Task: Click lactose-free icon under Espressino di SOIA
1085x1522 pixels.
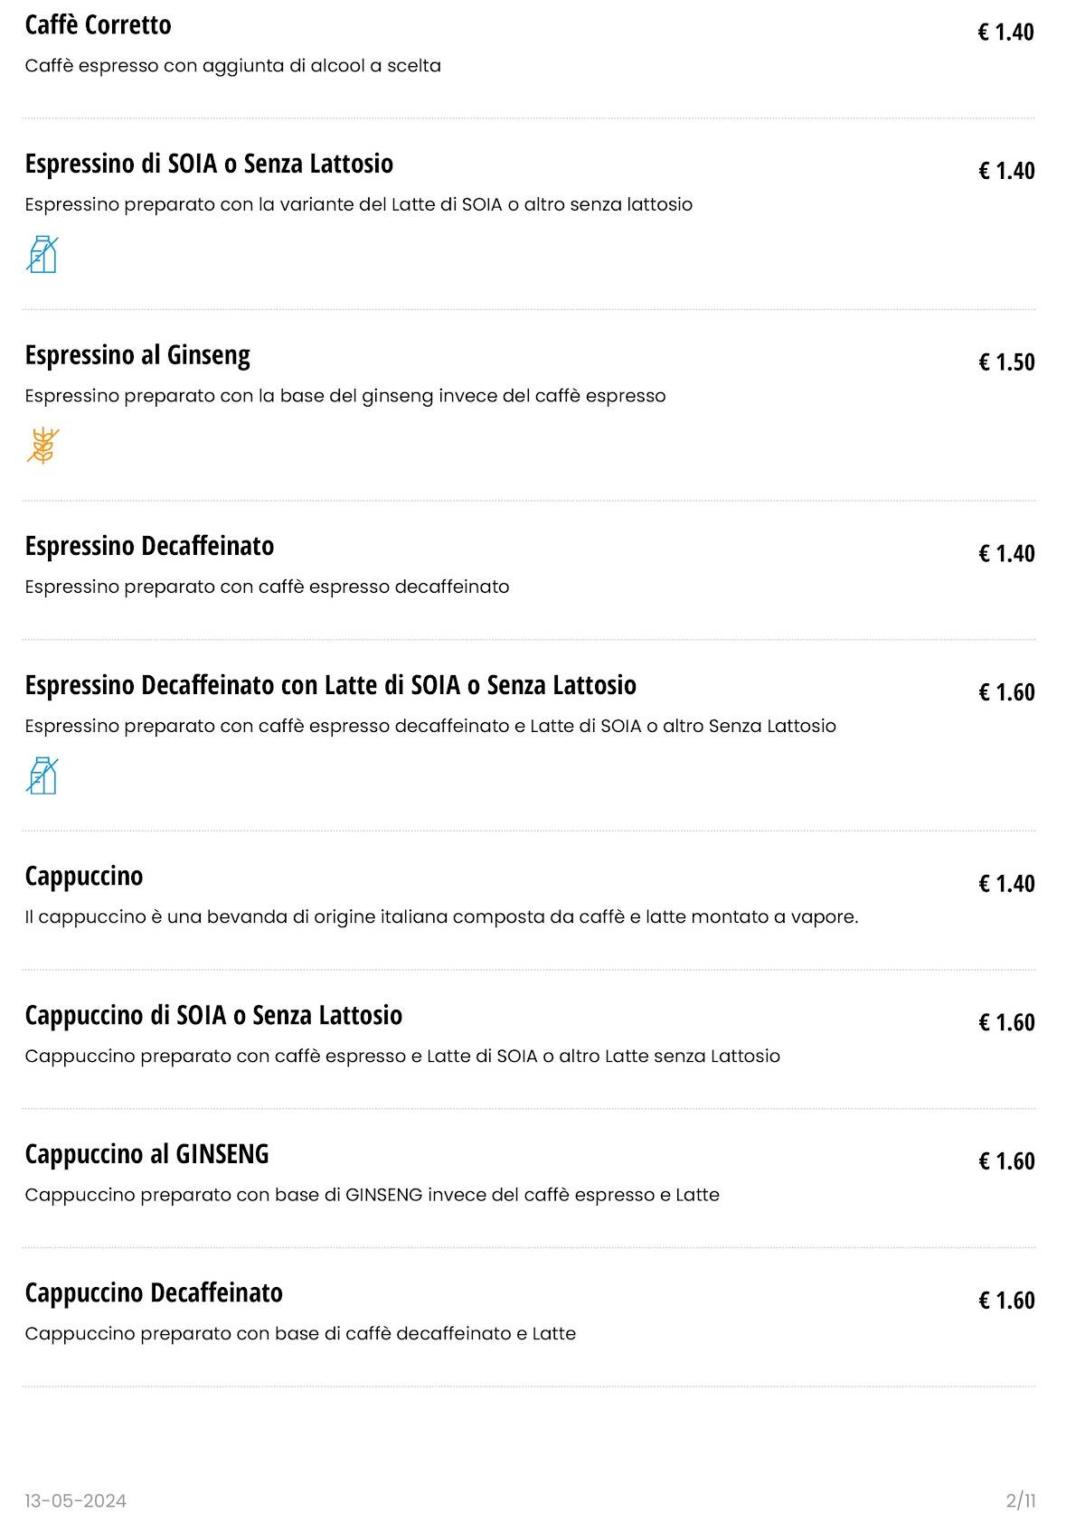Action: [42, 254]
